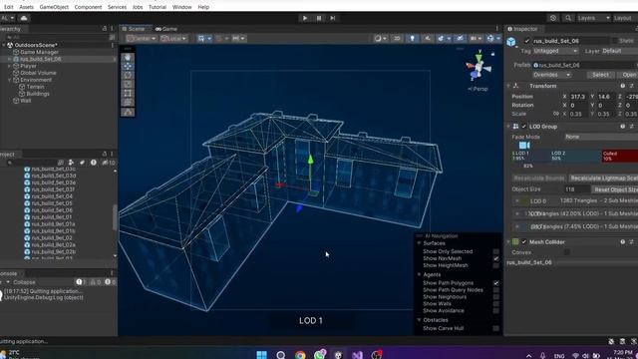Screen dimensions: 638x359
Task: Collapse Surfaces section in AI Navigation
Action: [x=419, y=243]
